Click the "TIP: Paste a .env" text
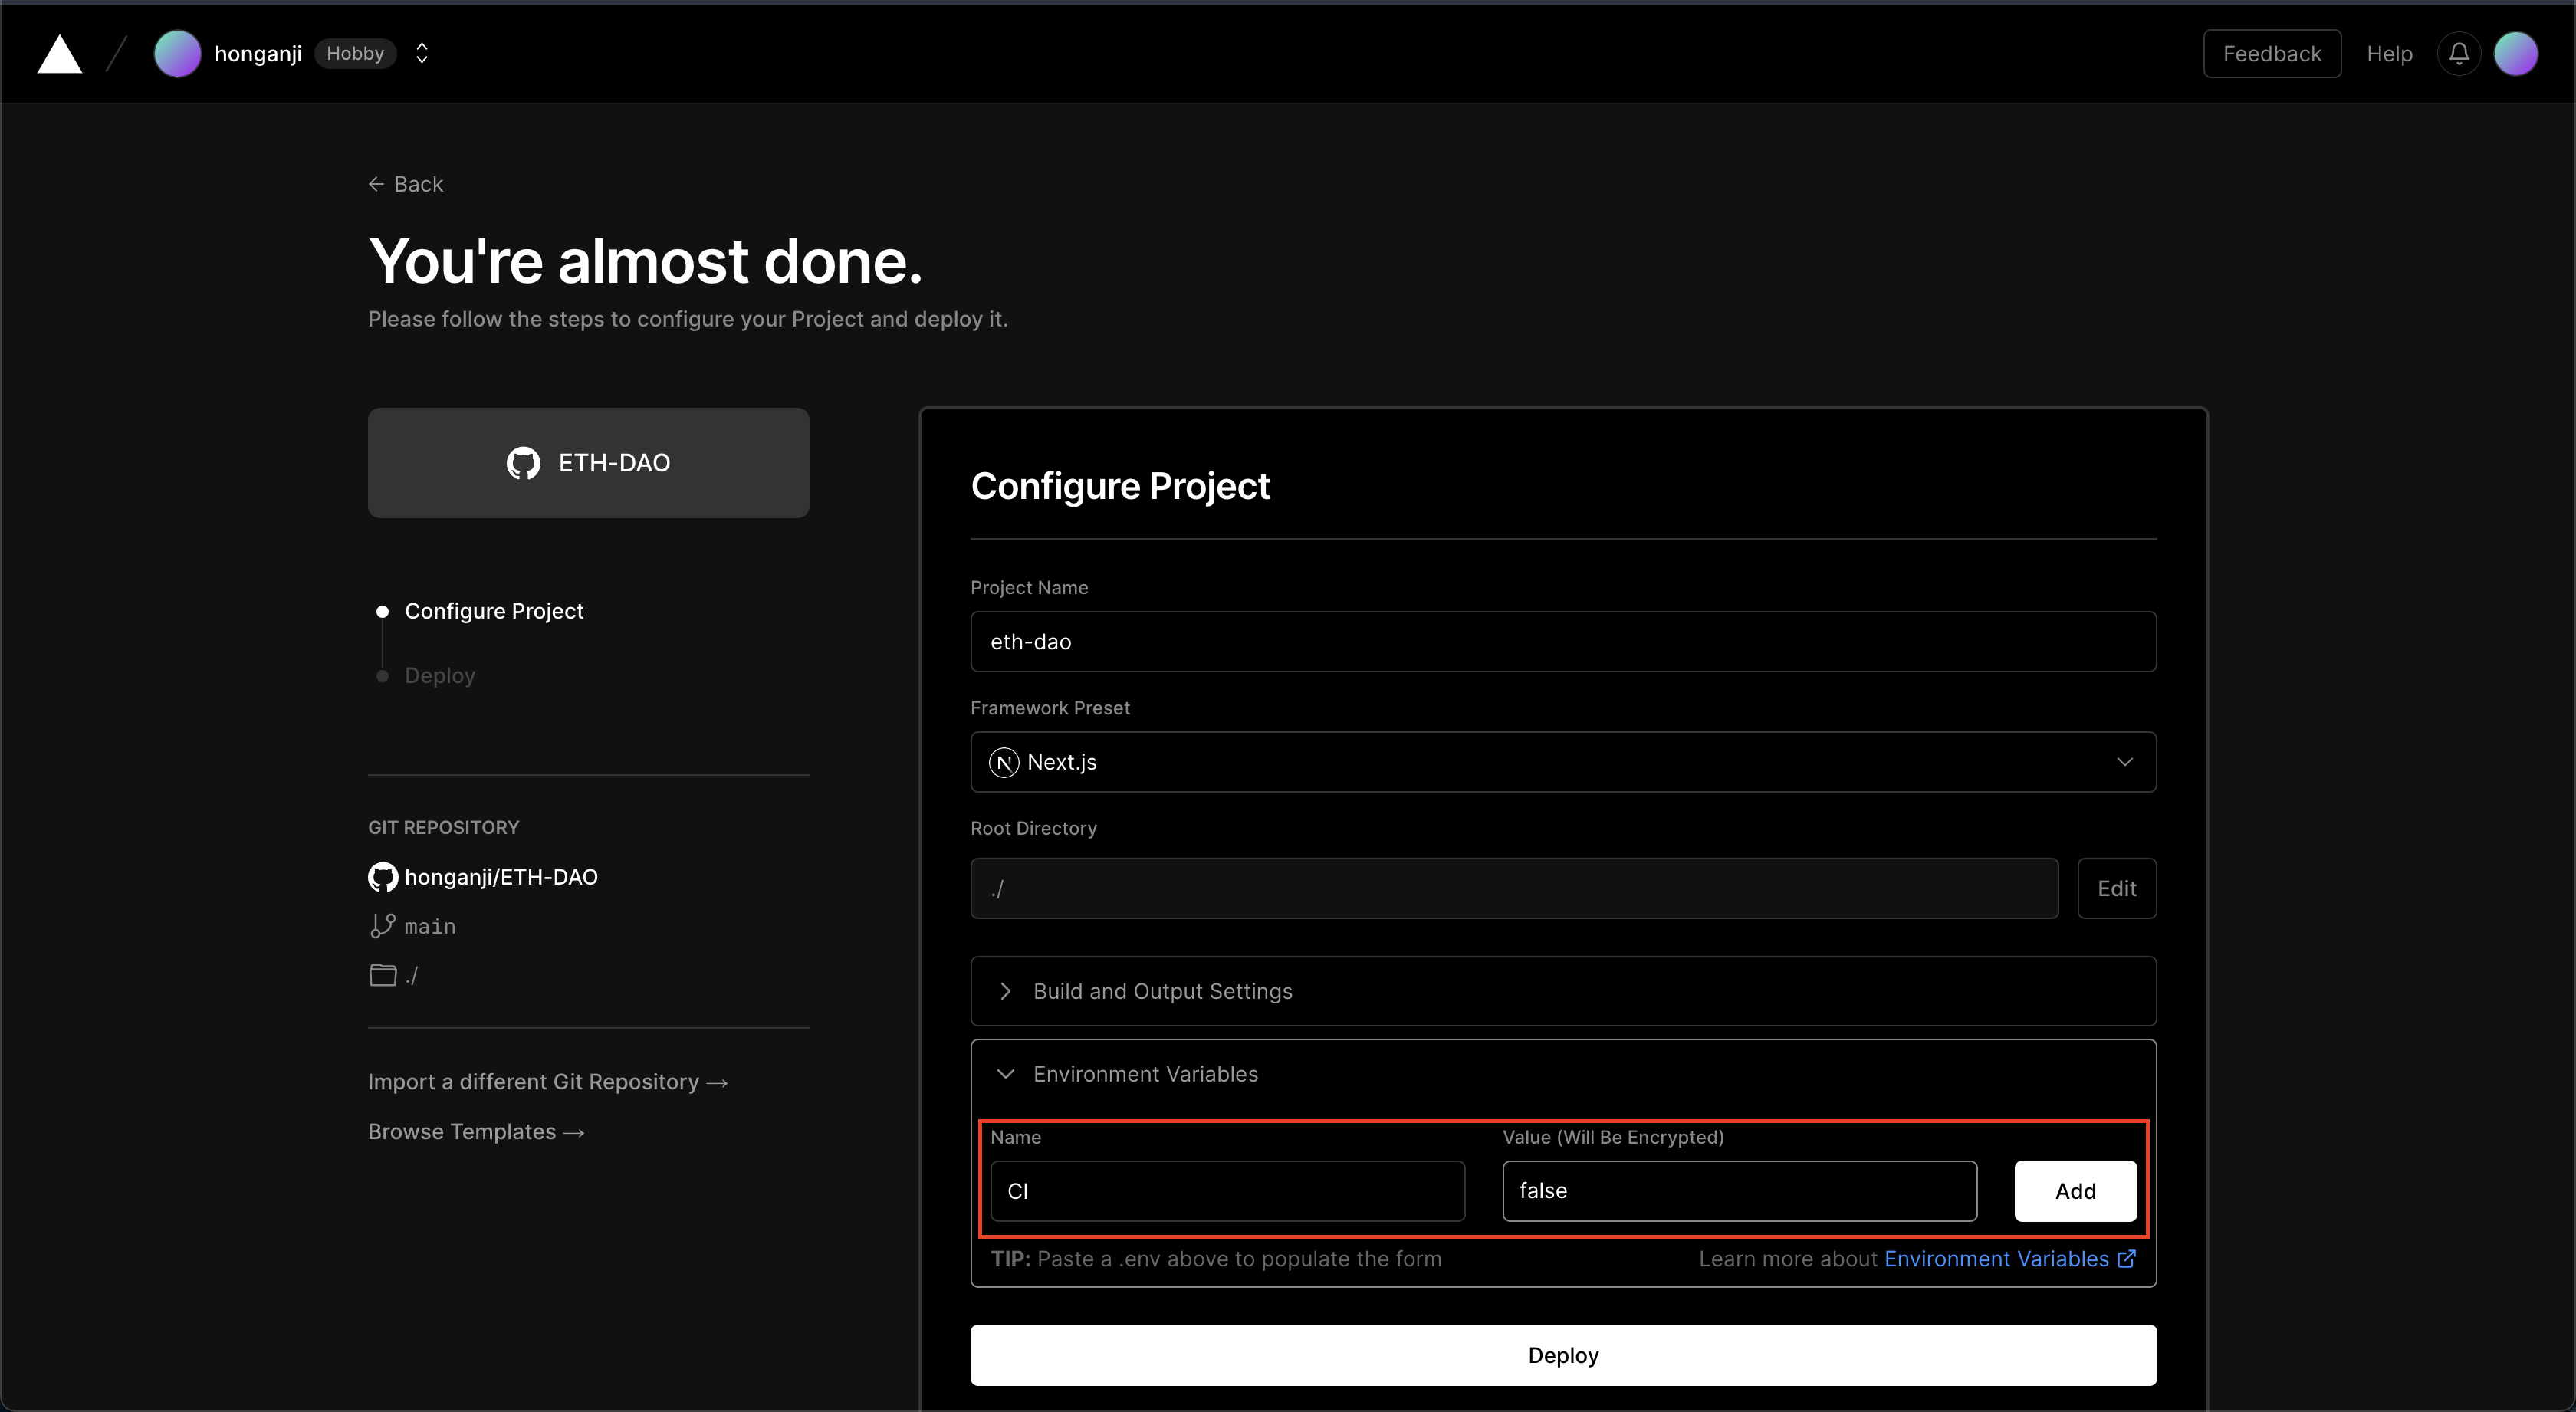Viewport: 2576px width, 1412px height. tap(1216, 1259)
